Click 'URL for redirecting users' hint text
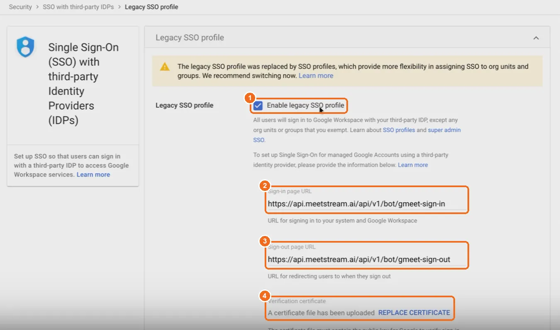This screenshot has width=560, height=330. point(329,276)
